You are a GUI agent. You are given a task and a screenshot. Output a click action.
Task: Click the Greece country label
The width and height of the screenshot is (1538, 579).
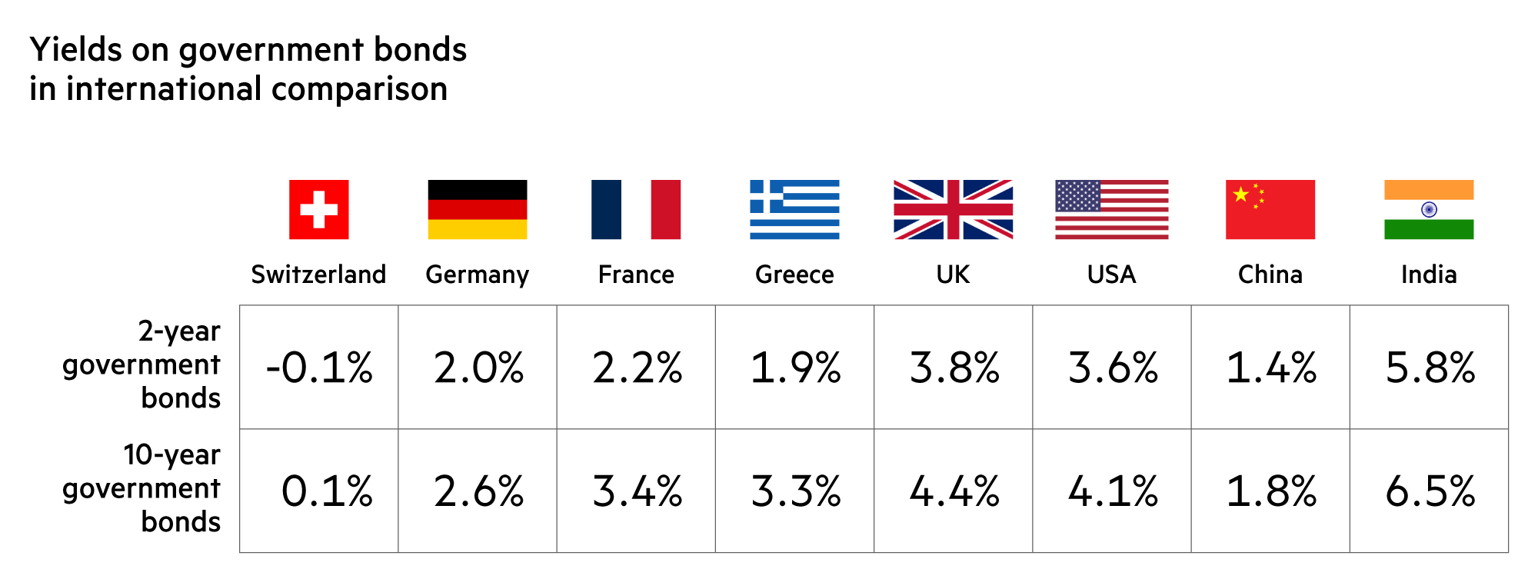pyautogui.click(x=794, y=275)
